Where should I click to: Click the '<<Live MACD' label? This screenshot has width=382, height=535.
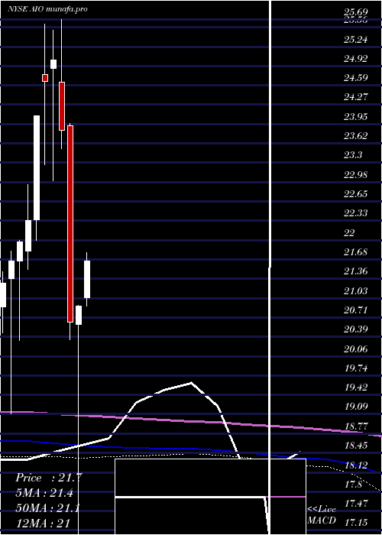[x=322, y=514]
